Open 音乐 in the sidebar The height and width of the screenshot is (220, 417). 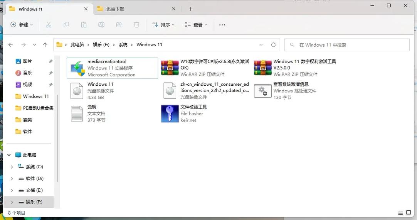click(x=28, y=73)
